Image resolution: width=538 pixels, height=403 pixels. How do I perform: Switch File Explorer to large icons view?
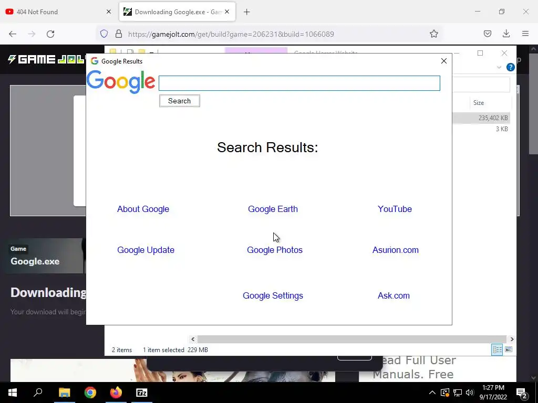(509, 349)
